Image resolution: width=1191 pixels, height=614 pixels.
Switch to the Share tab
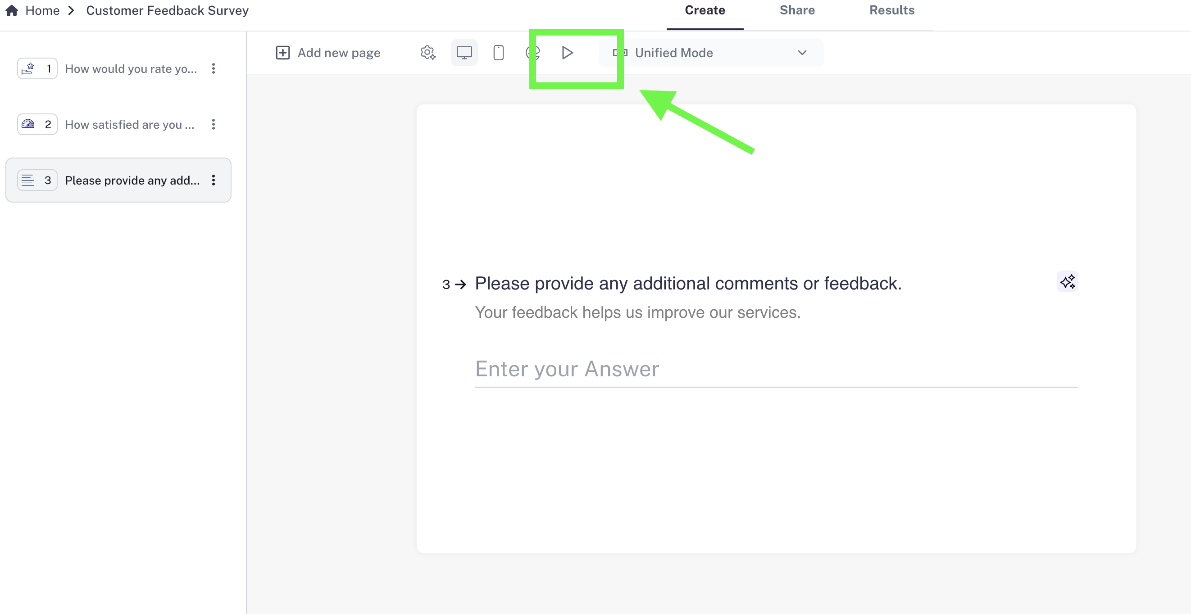[796, 10]
